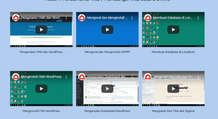Click channel avatar on XAMPP install video
The height and width of the screenshot is (119, 218).
[82, 18]
